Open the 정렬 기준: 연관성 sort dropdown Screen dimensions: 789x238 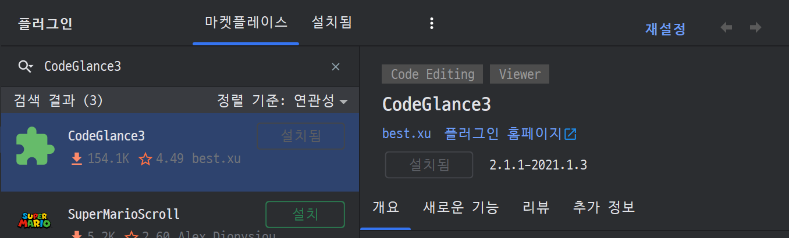tap(282, 101)
